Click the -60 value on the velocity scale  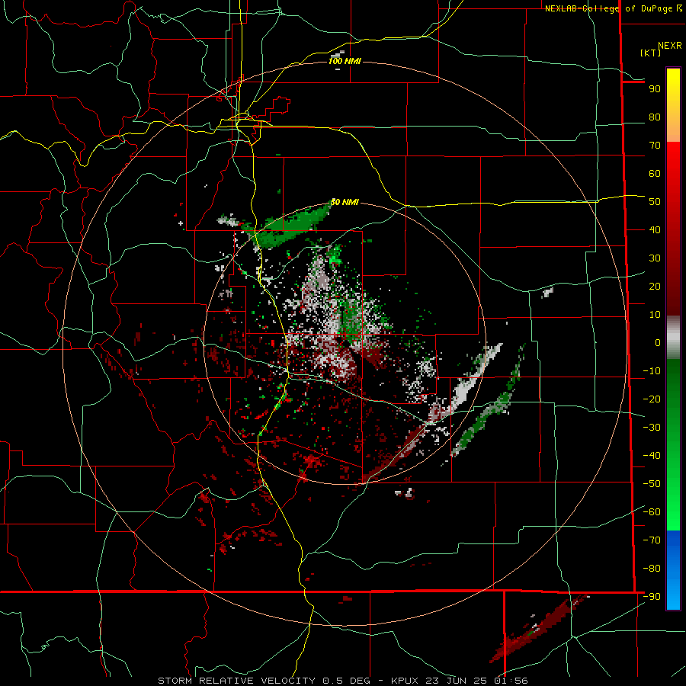point(652,512)
